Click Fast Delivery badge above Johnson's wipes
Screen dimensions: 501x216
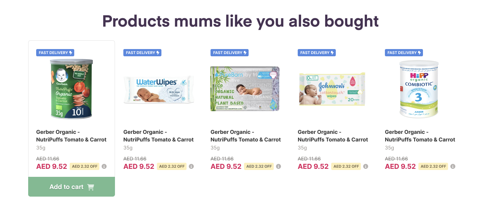pyautogui.click(x=317, y=52)
